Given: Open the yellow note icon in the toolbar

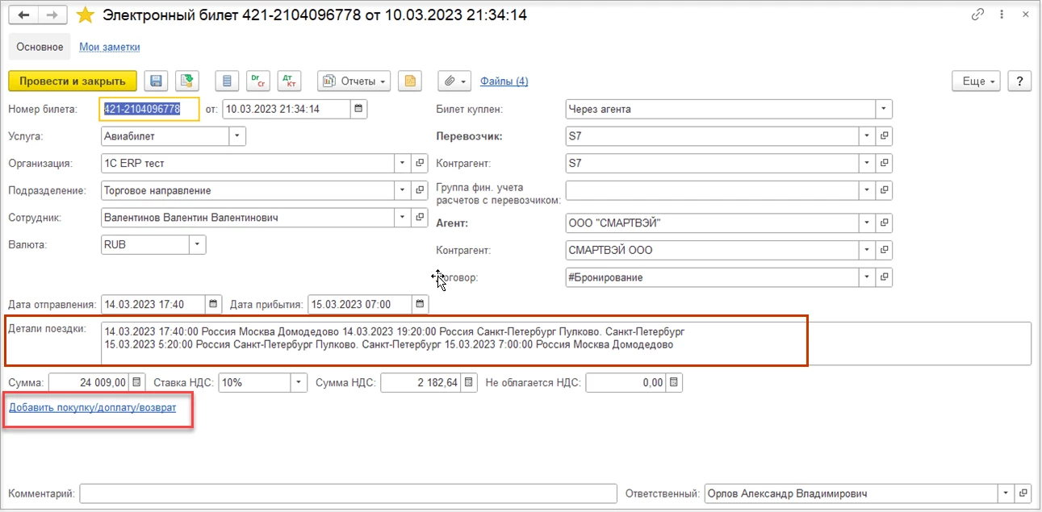Looking at the screenshot, I should pyautogui.click(x=411, y=81).
